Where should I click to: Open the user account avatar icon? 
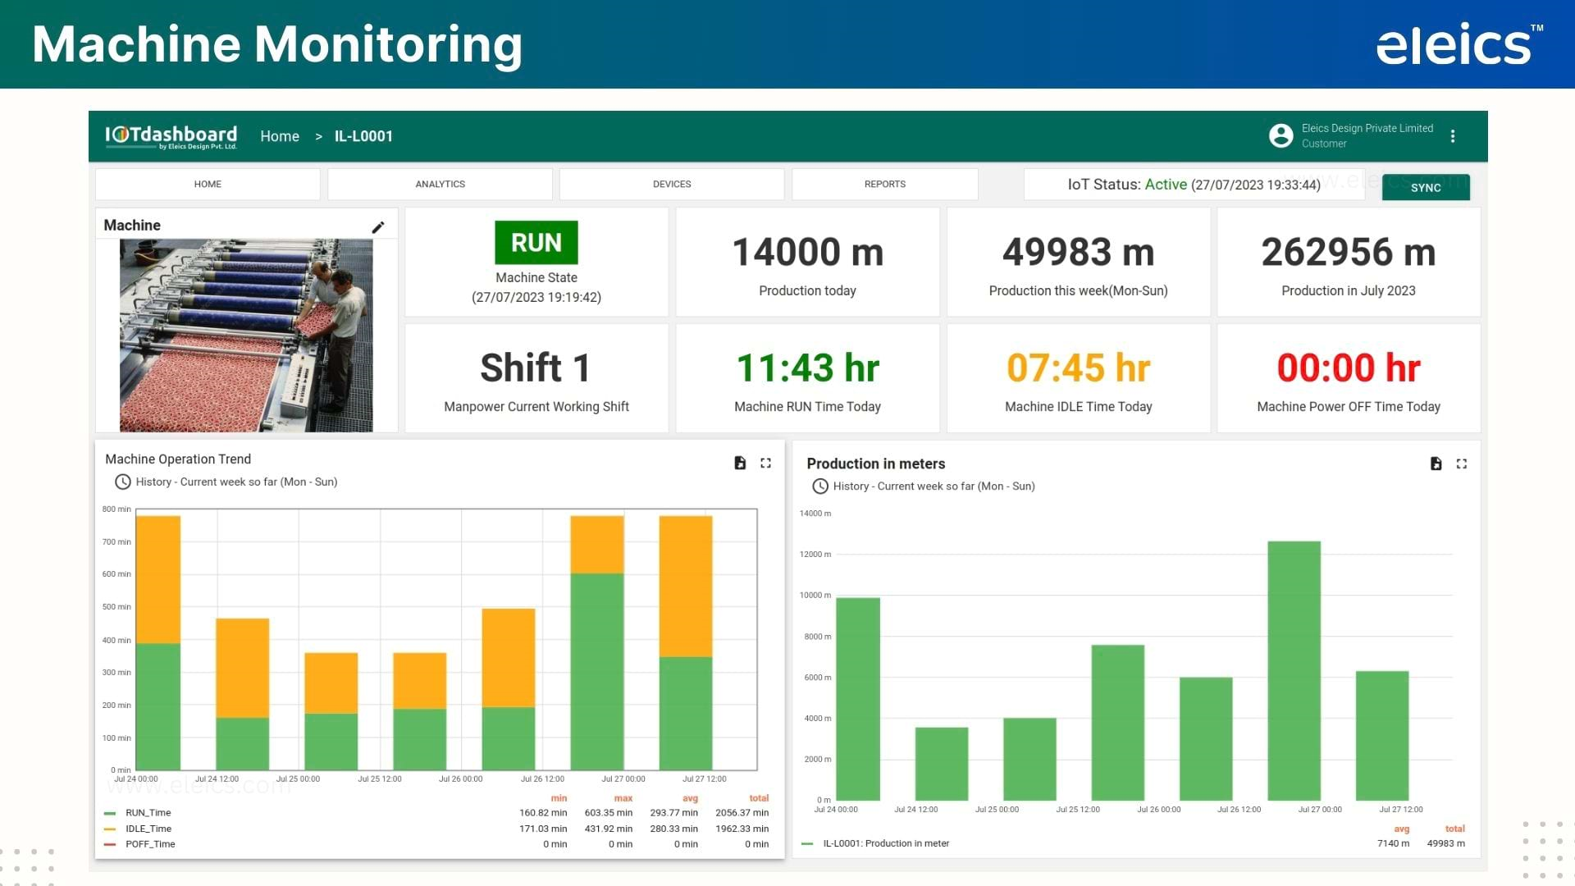coord(1281,135)
